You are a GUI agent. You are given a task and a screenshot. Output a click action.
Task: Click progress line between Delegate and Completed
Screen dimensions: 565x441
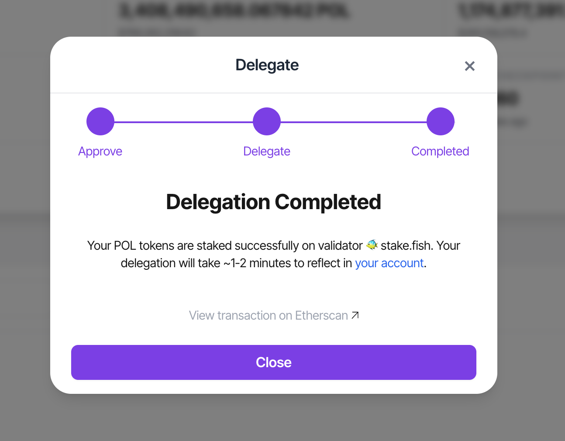point(354,122)
